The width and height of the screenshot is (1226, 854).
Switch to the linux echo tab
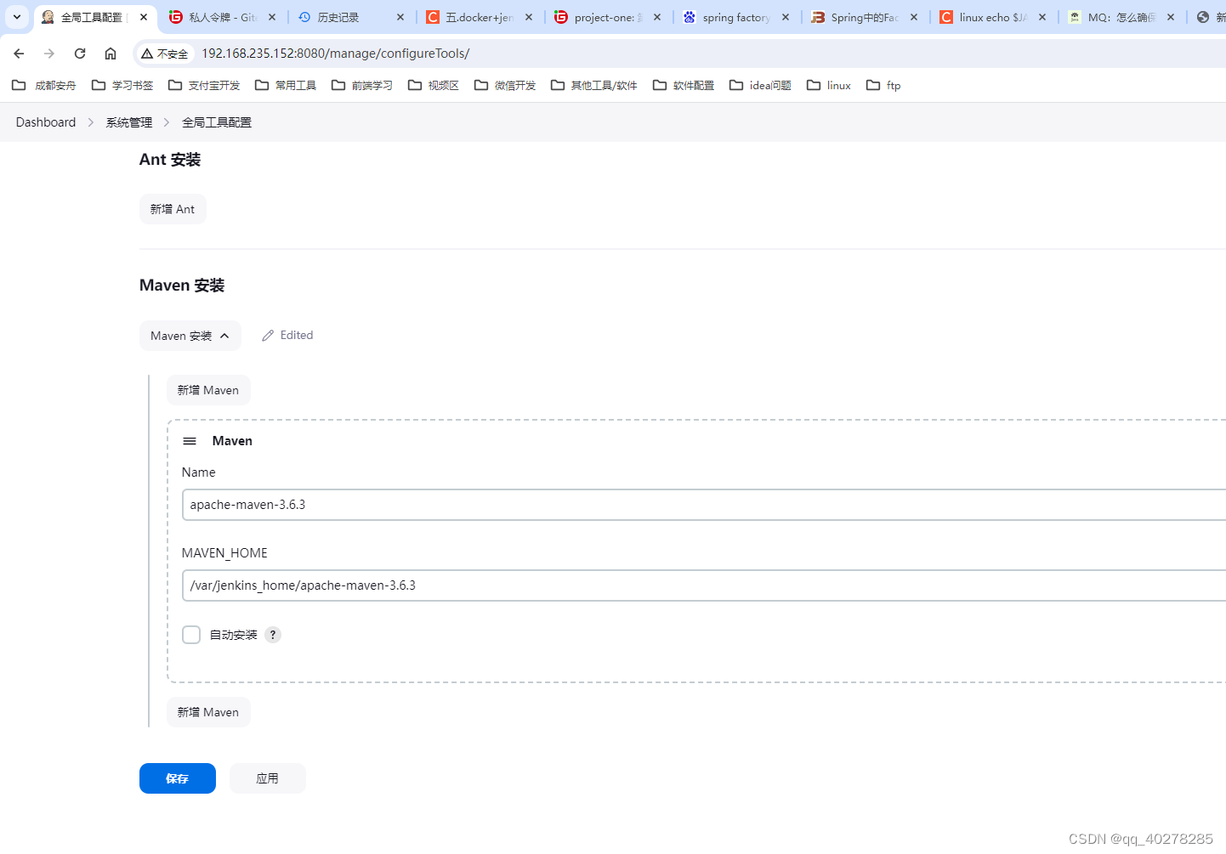click(x=993, y=17)
